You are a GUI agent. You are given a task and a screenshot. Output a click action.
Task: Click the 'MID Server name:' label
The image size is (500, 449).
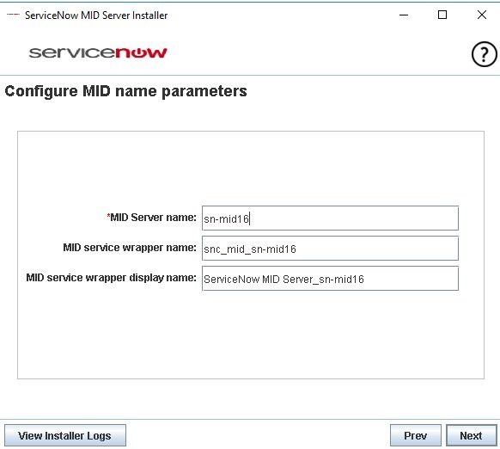153,218
